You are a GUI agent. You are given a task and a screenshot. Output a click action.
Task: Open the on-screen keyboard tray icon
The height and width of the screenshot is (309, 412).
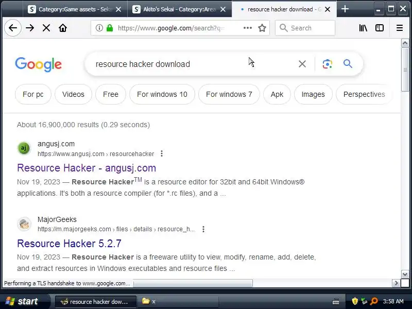[x=336, y=301]
